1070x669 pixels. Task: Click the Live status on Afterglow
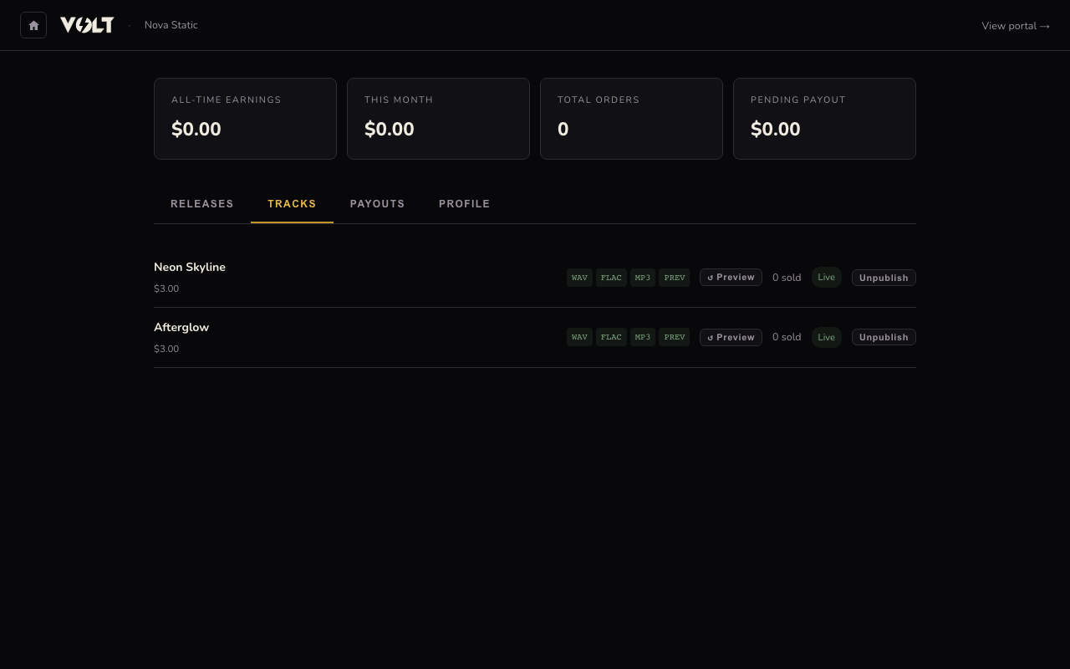(827, 338)
